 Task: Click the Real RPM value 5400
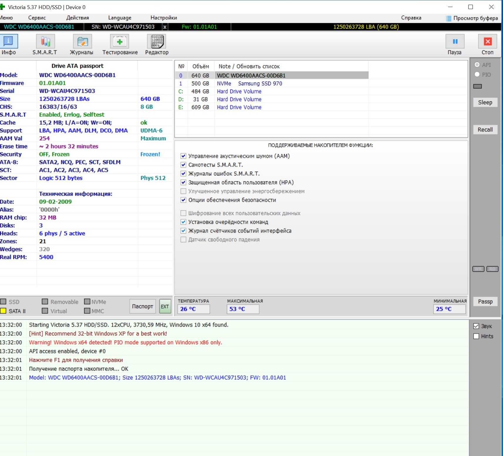pyautogui.click(x=46, y=257)
